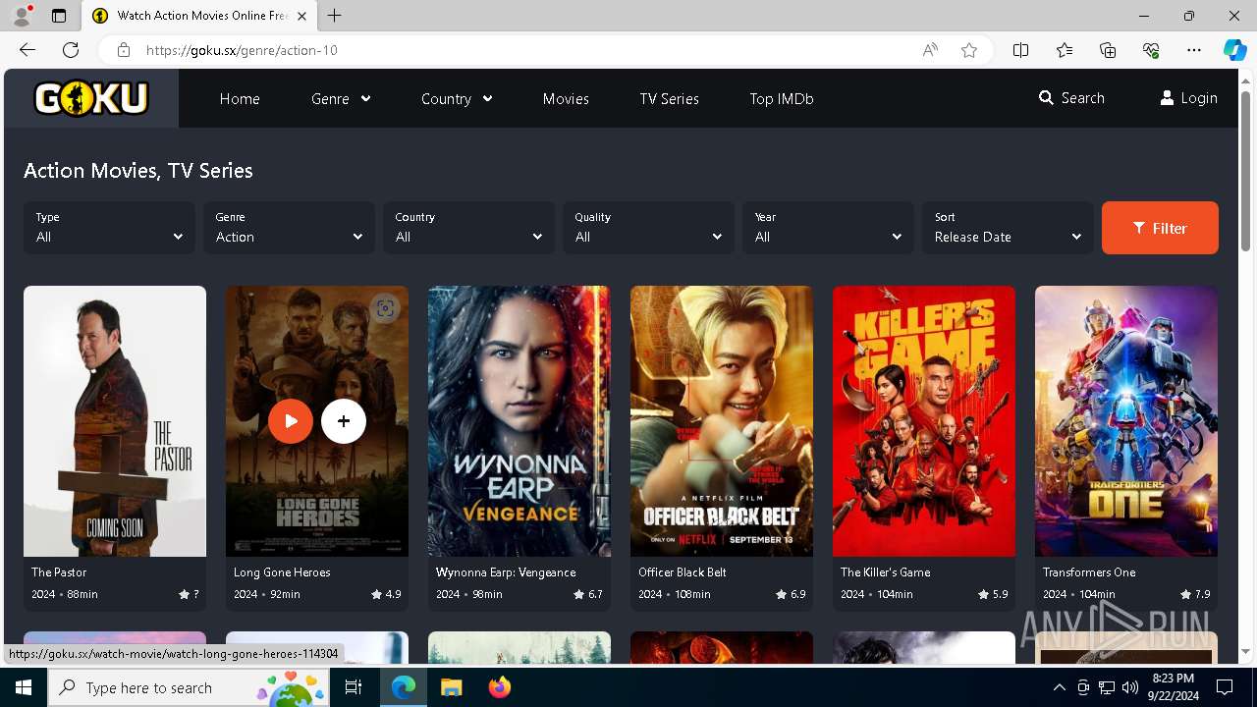Click the GOKU site logo

(x=91, y=98)
